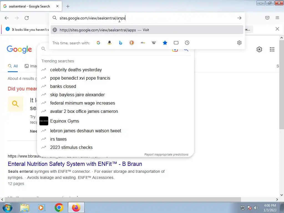Click the vertical page scrollbar

[x=281, y=85]
